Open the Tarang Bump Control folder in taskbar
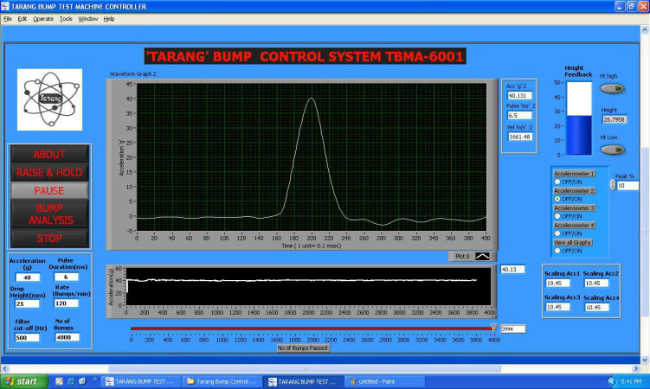This screenshot has width=650, height=389. 222,381
